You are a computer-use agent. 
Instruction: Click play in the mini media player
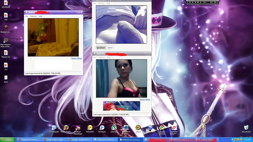click(x=187, y=2)
